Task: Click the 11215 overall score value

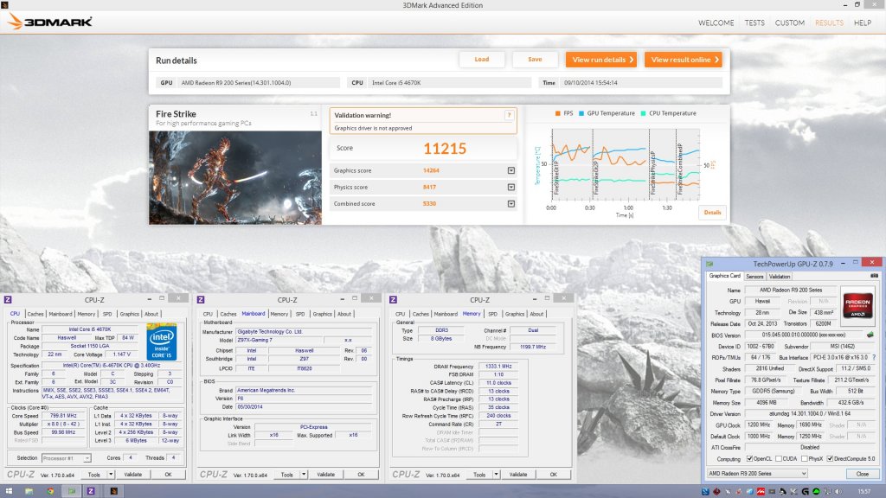Action: tap(445, 149)
